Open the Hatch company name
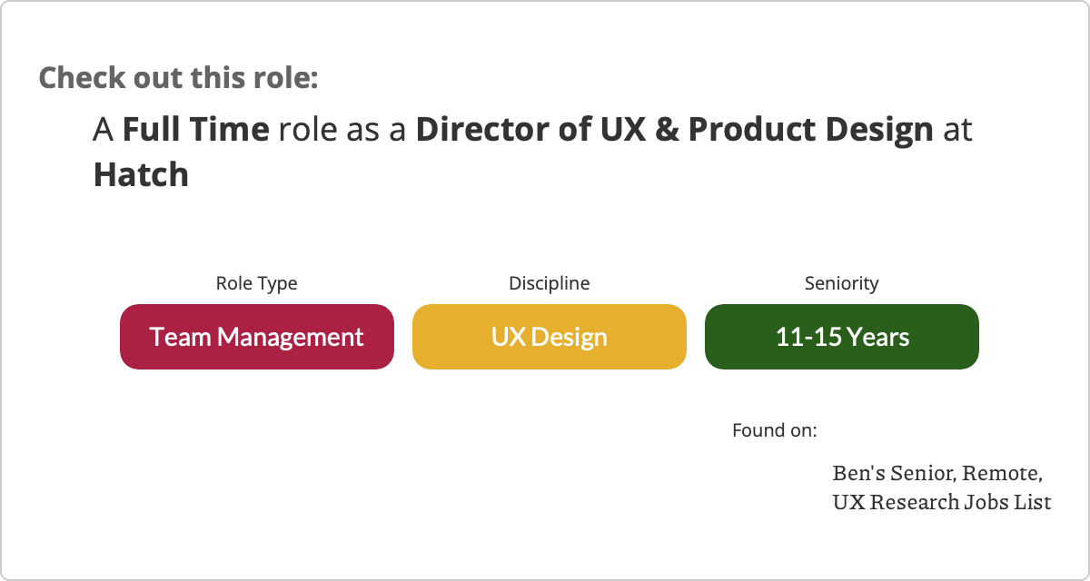This screenshot has height=581, width=1090. [141, 173]
